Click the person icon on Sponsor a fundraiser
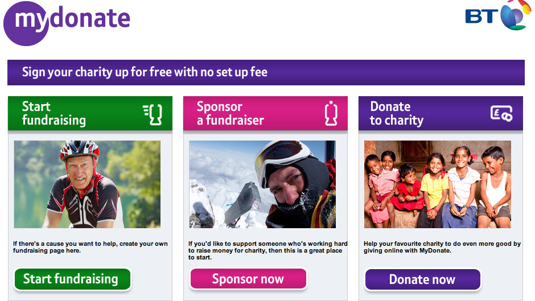 point(331,113)
